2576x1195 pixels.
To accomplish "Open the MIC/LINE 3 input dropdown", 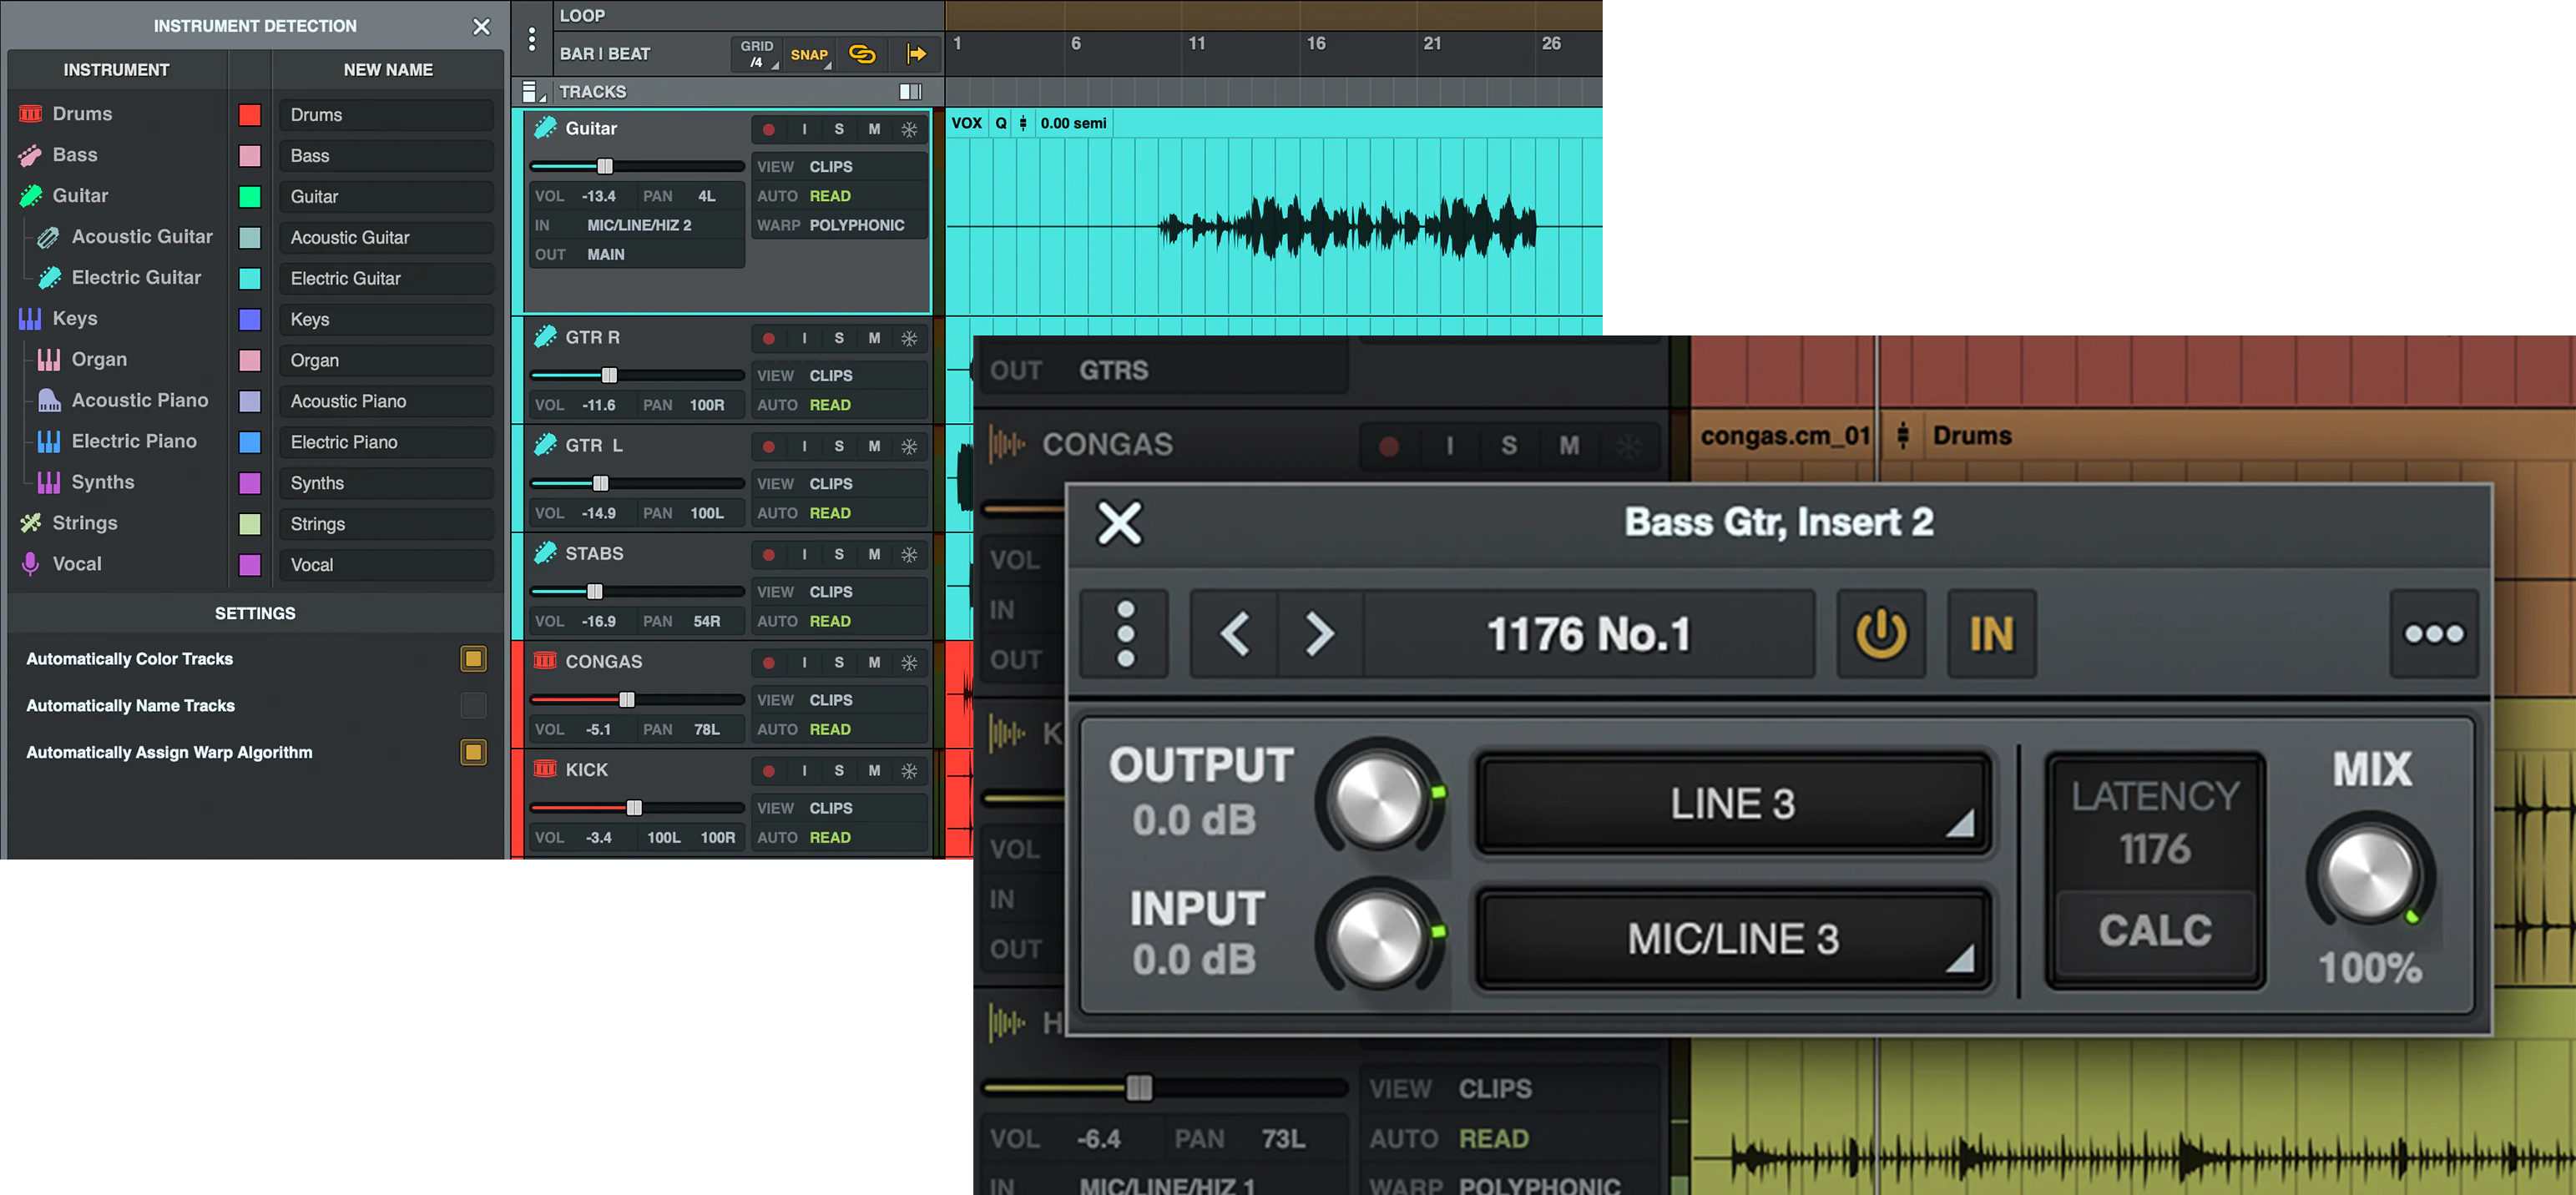I will [1732, 939].
